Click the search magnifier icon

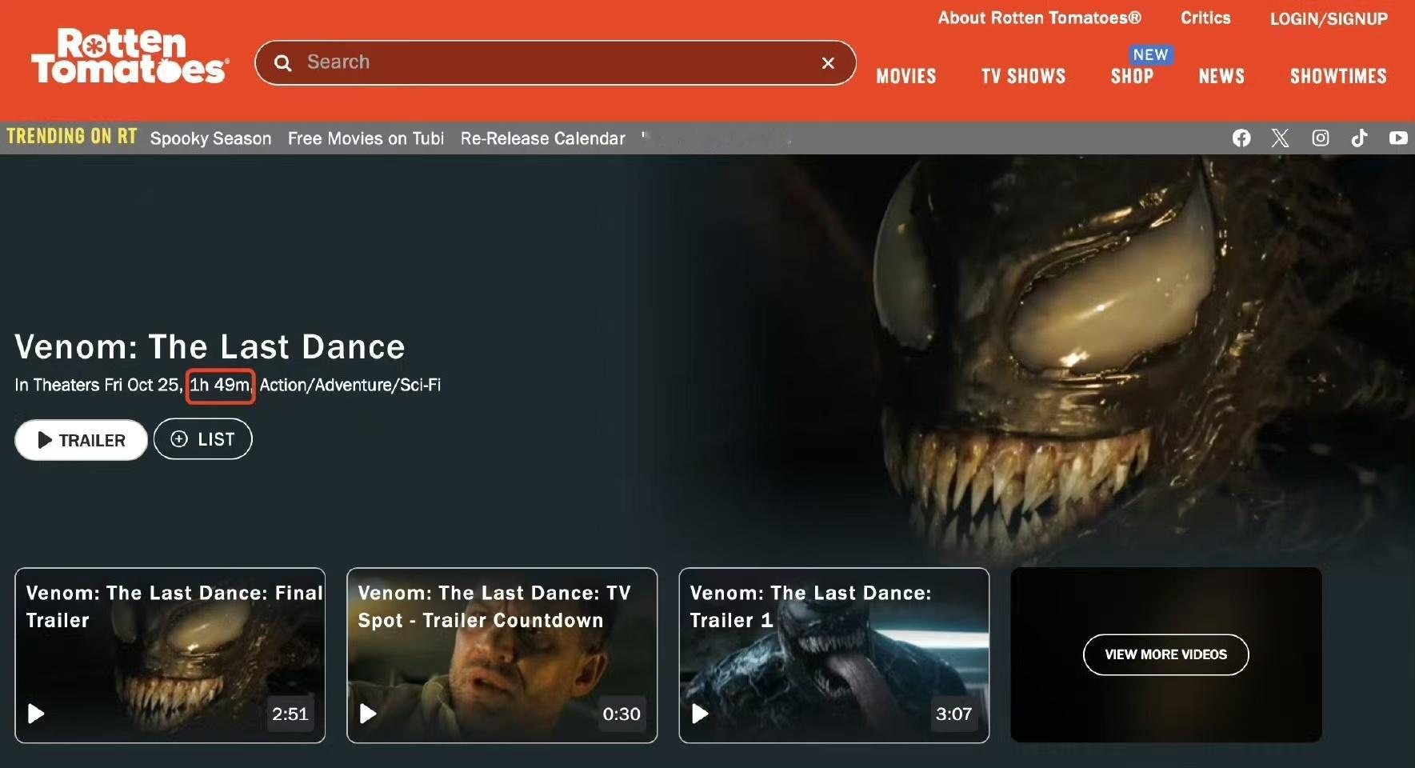tap(282, 62)
